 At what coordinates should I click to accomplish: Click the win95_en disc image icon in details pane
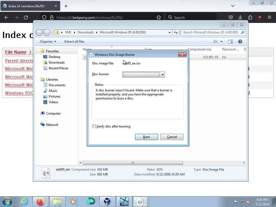click(x=46, y=172)
